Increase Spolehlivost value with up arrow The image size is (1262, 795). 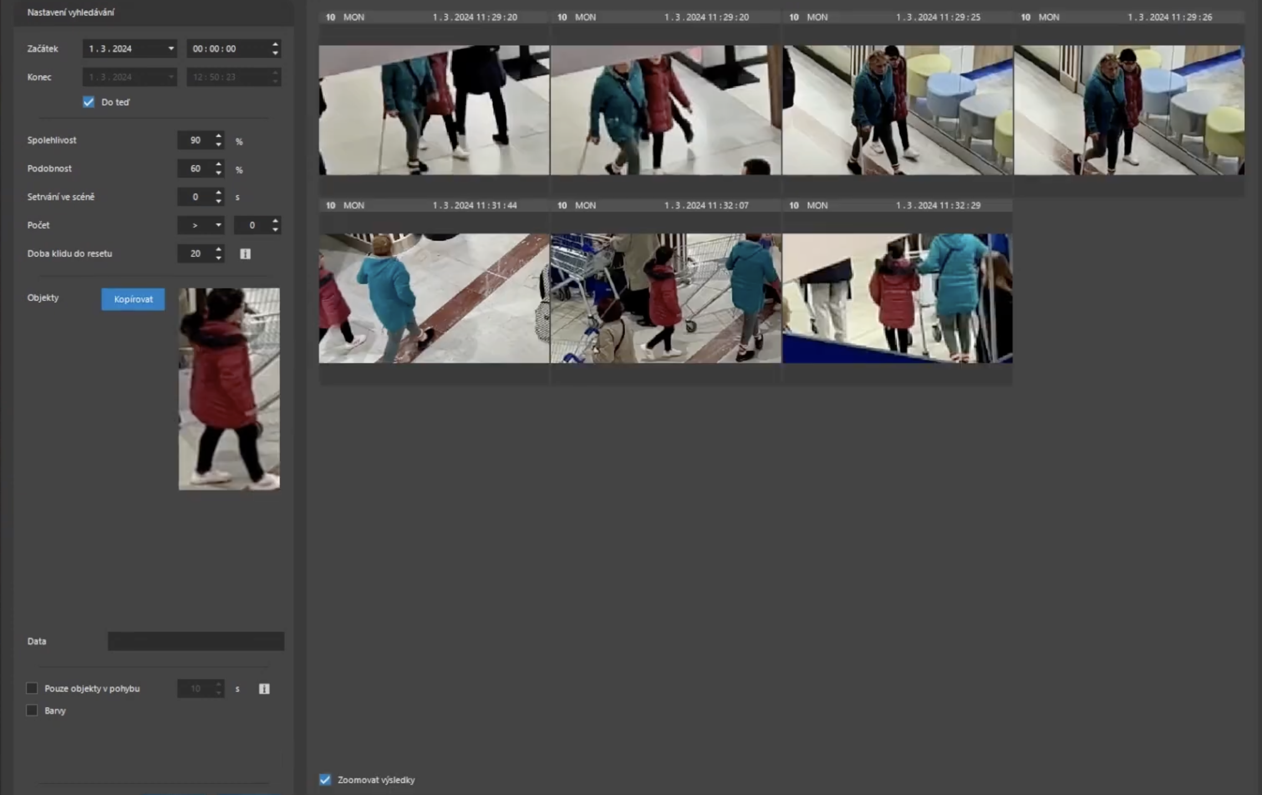pyautogui.click(x=218, y=136)
